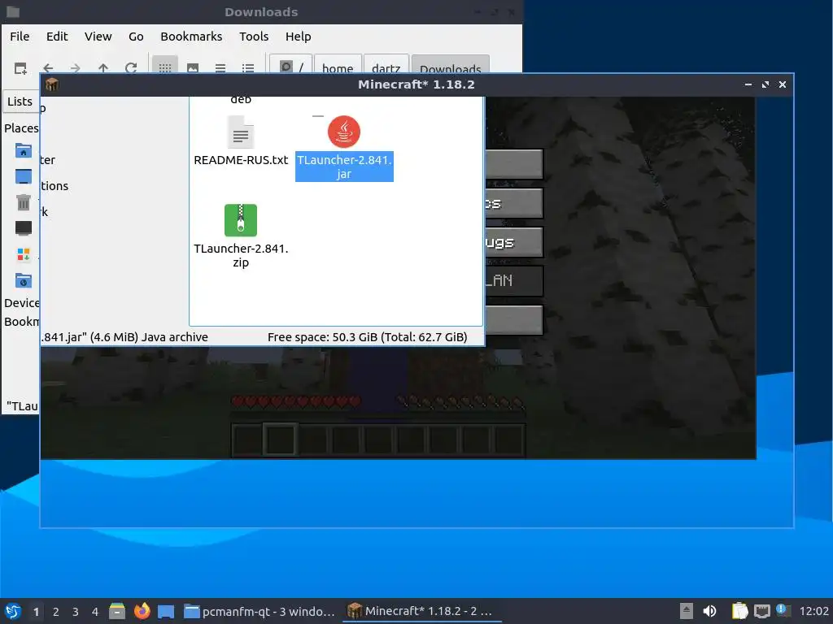Viewport: 833px width, 624px height.
Task: Open the update notifier tray icon
Action: pyautogui.click(x=783, y=610)
